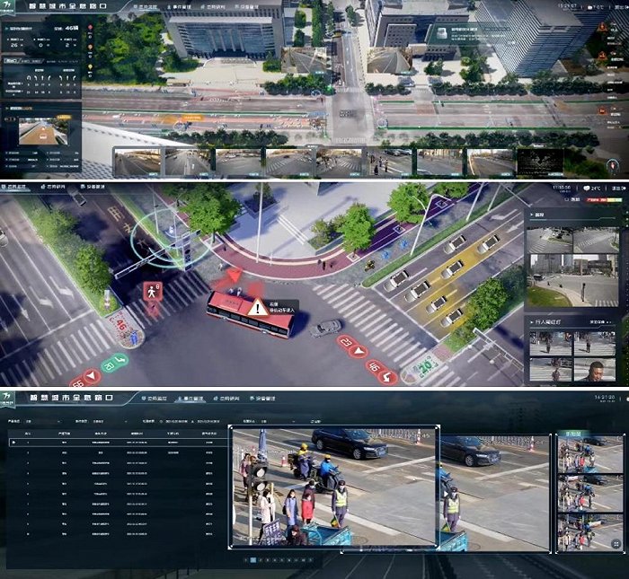629x579 pixels.
Task: Click the white car icon behind the bus
Action: click(x=325, y=328)
